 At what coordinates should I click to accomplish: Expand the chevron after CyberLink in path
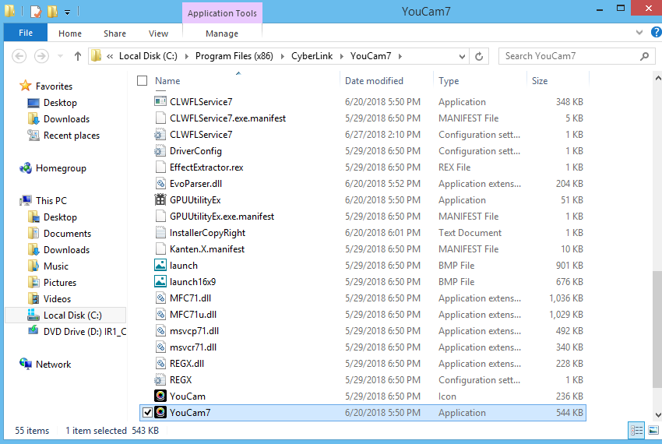(x=342, y=56)
